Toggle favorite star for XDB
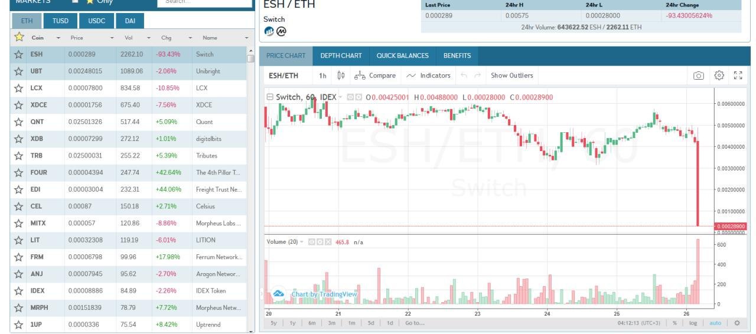This screenshot has height=334, width=756. (x=19, y=139)
